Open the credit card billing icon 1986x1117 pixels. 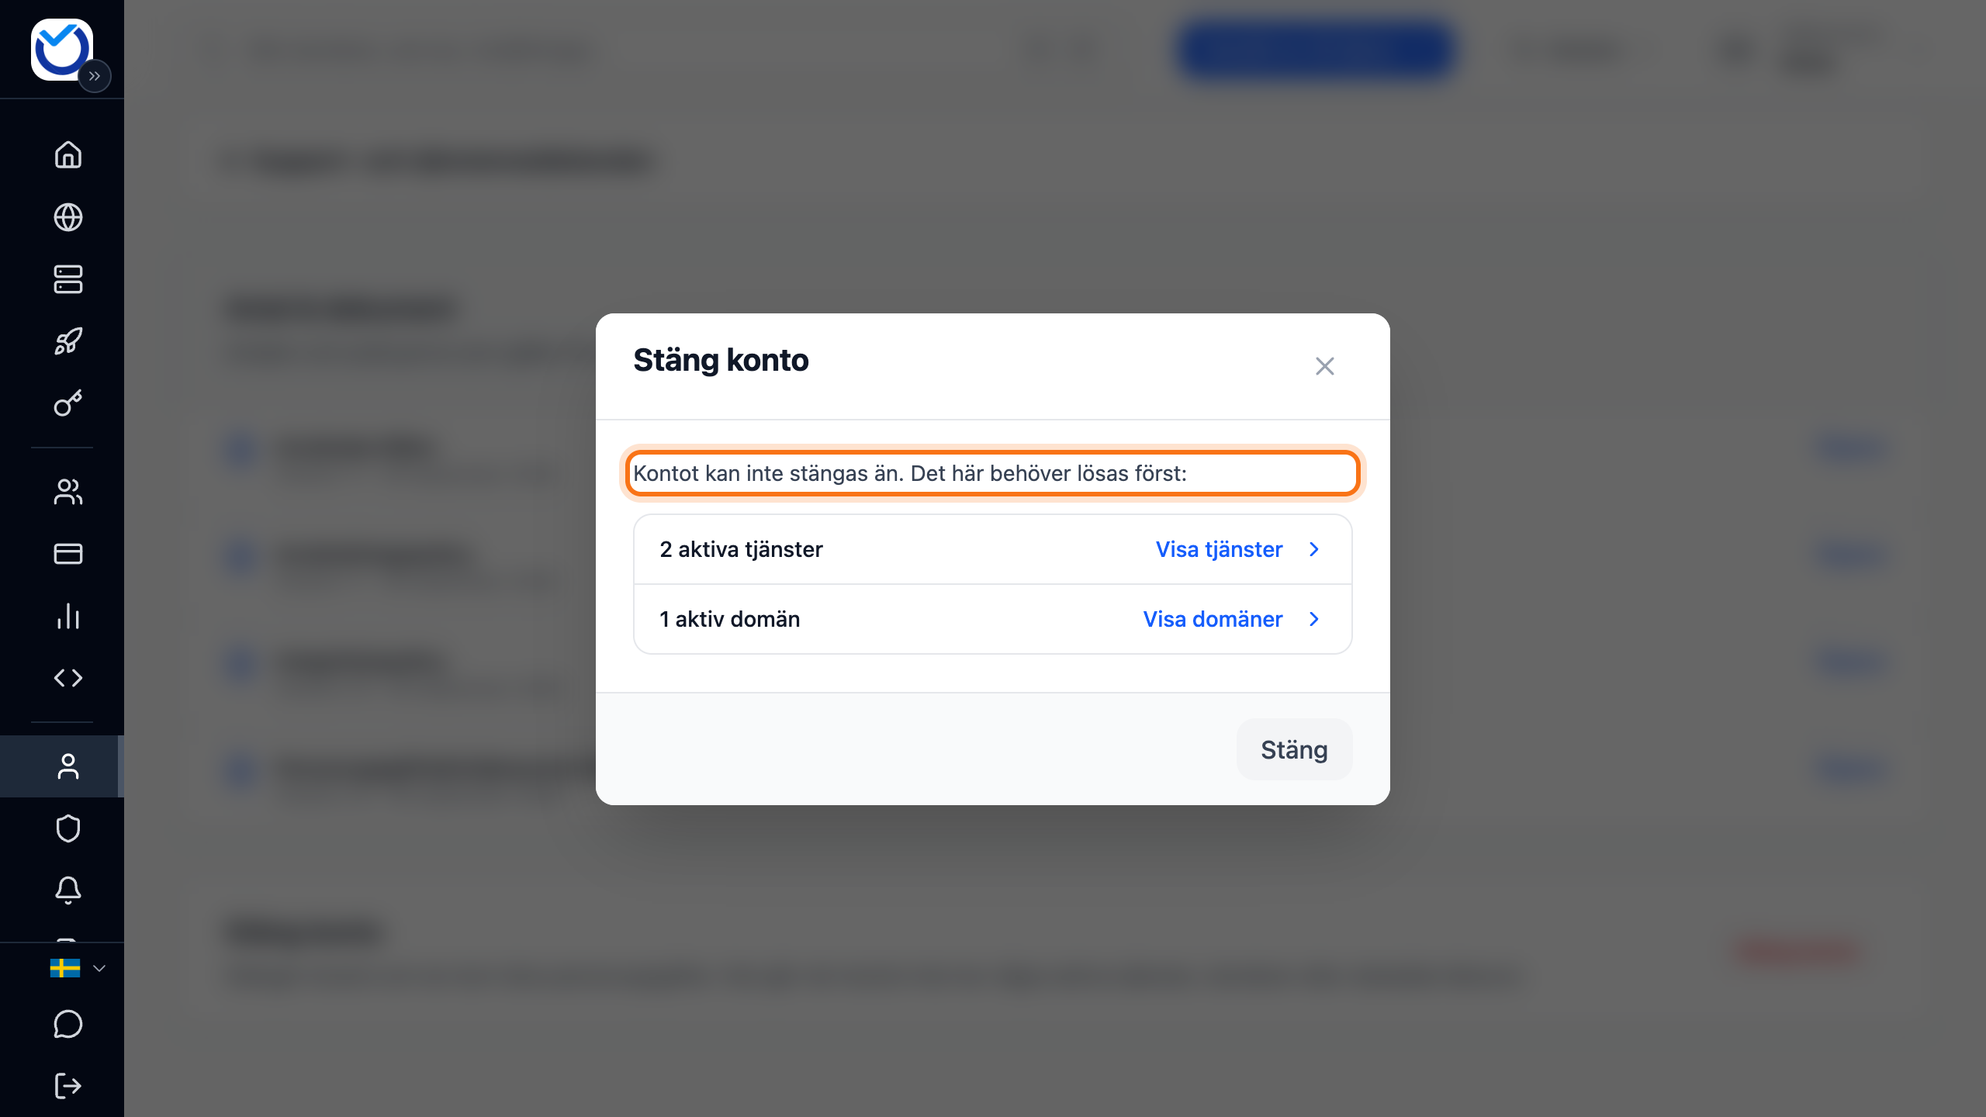[68, 554]
